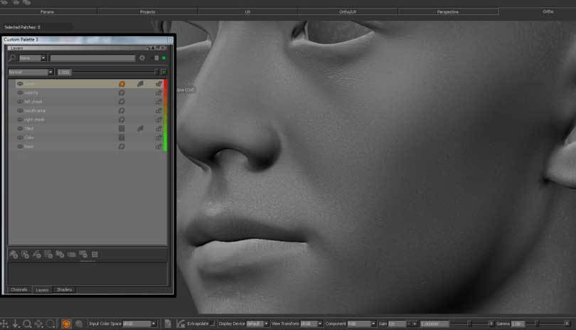Click the magnifier zoom icon in the status bar
This screenshot has height=330, width=576.
(x=27, y=324)
